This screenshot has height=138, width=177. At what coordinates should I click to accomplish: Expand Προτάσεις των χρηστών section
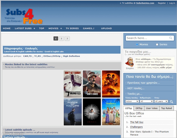click(143, 83)
